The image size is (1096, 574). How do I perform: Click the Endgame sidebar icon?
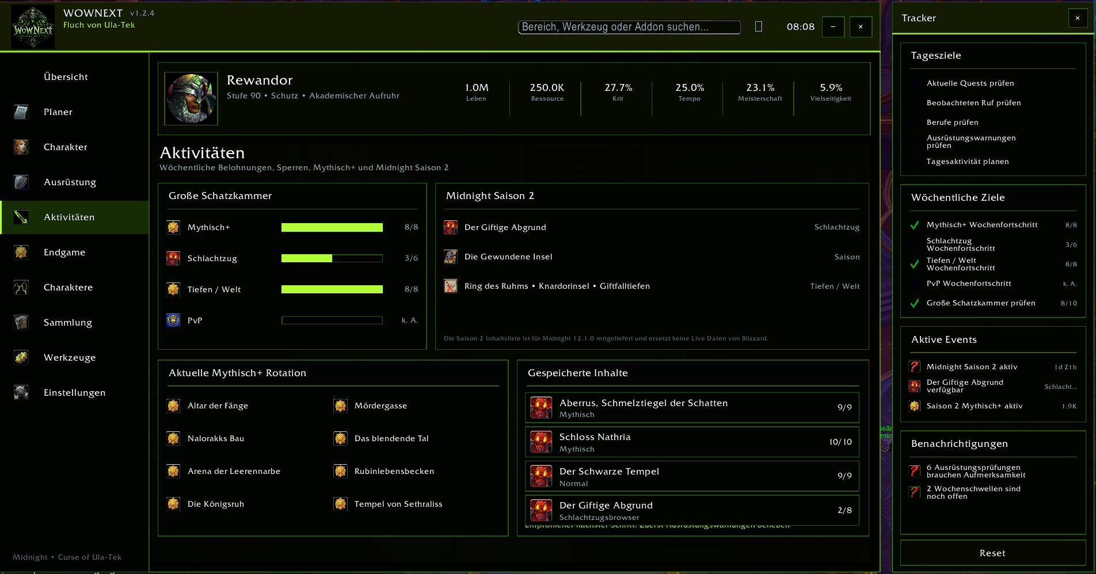click(x=21, y=252)
